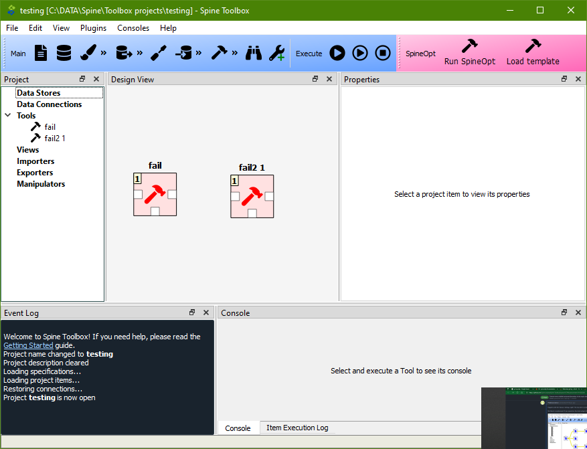587x449 pixels.
Task: Open the fail tool icon in Design View
Action: point(155,195)
